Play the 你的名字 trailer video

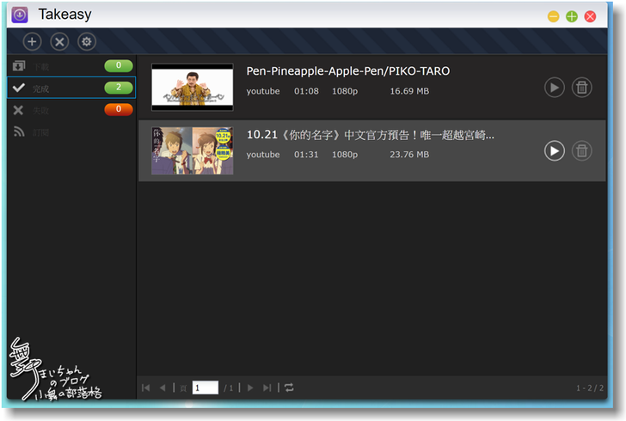pos(554,151)
